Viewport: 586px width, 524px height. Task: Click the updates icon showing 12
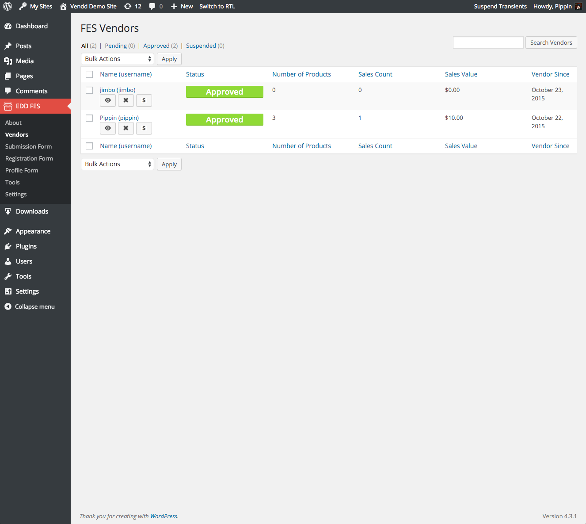[133, 6]
